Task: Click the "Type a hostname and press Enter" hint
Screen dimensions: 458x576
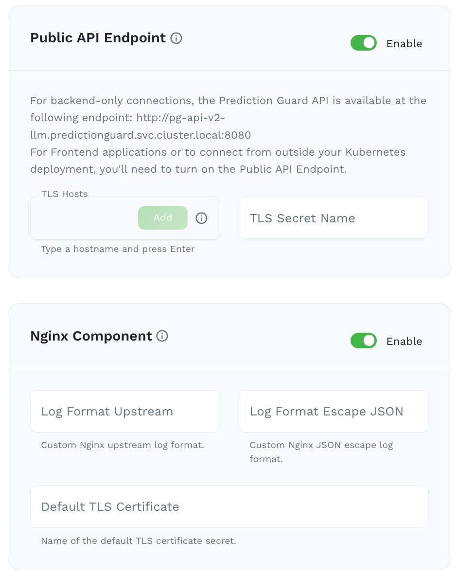Action: (x=118, y=249)
